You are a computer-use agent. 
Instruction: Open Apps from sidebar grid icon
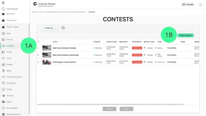(x=3, y=33)
